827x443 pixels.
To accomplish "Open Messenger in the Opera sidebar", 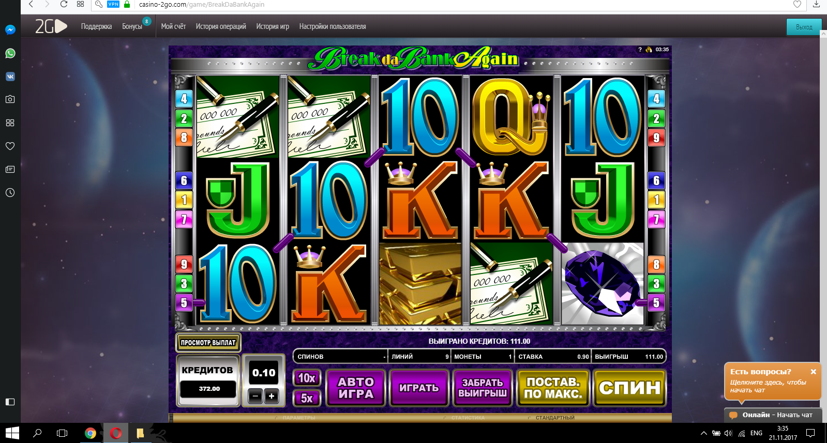I will [10, 29].
